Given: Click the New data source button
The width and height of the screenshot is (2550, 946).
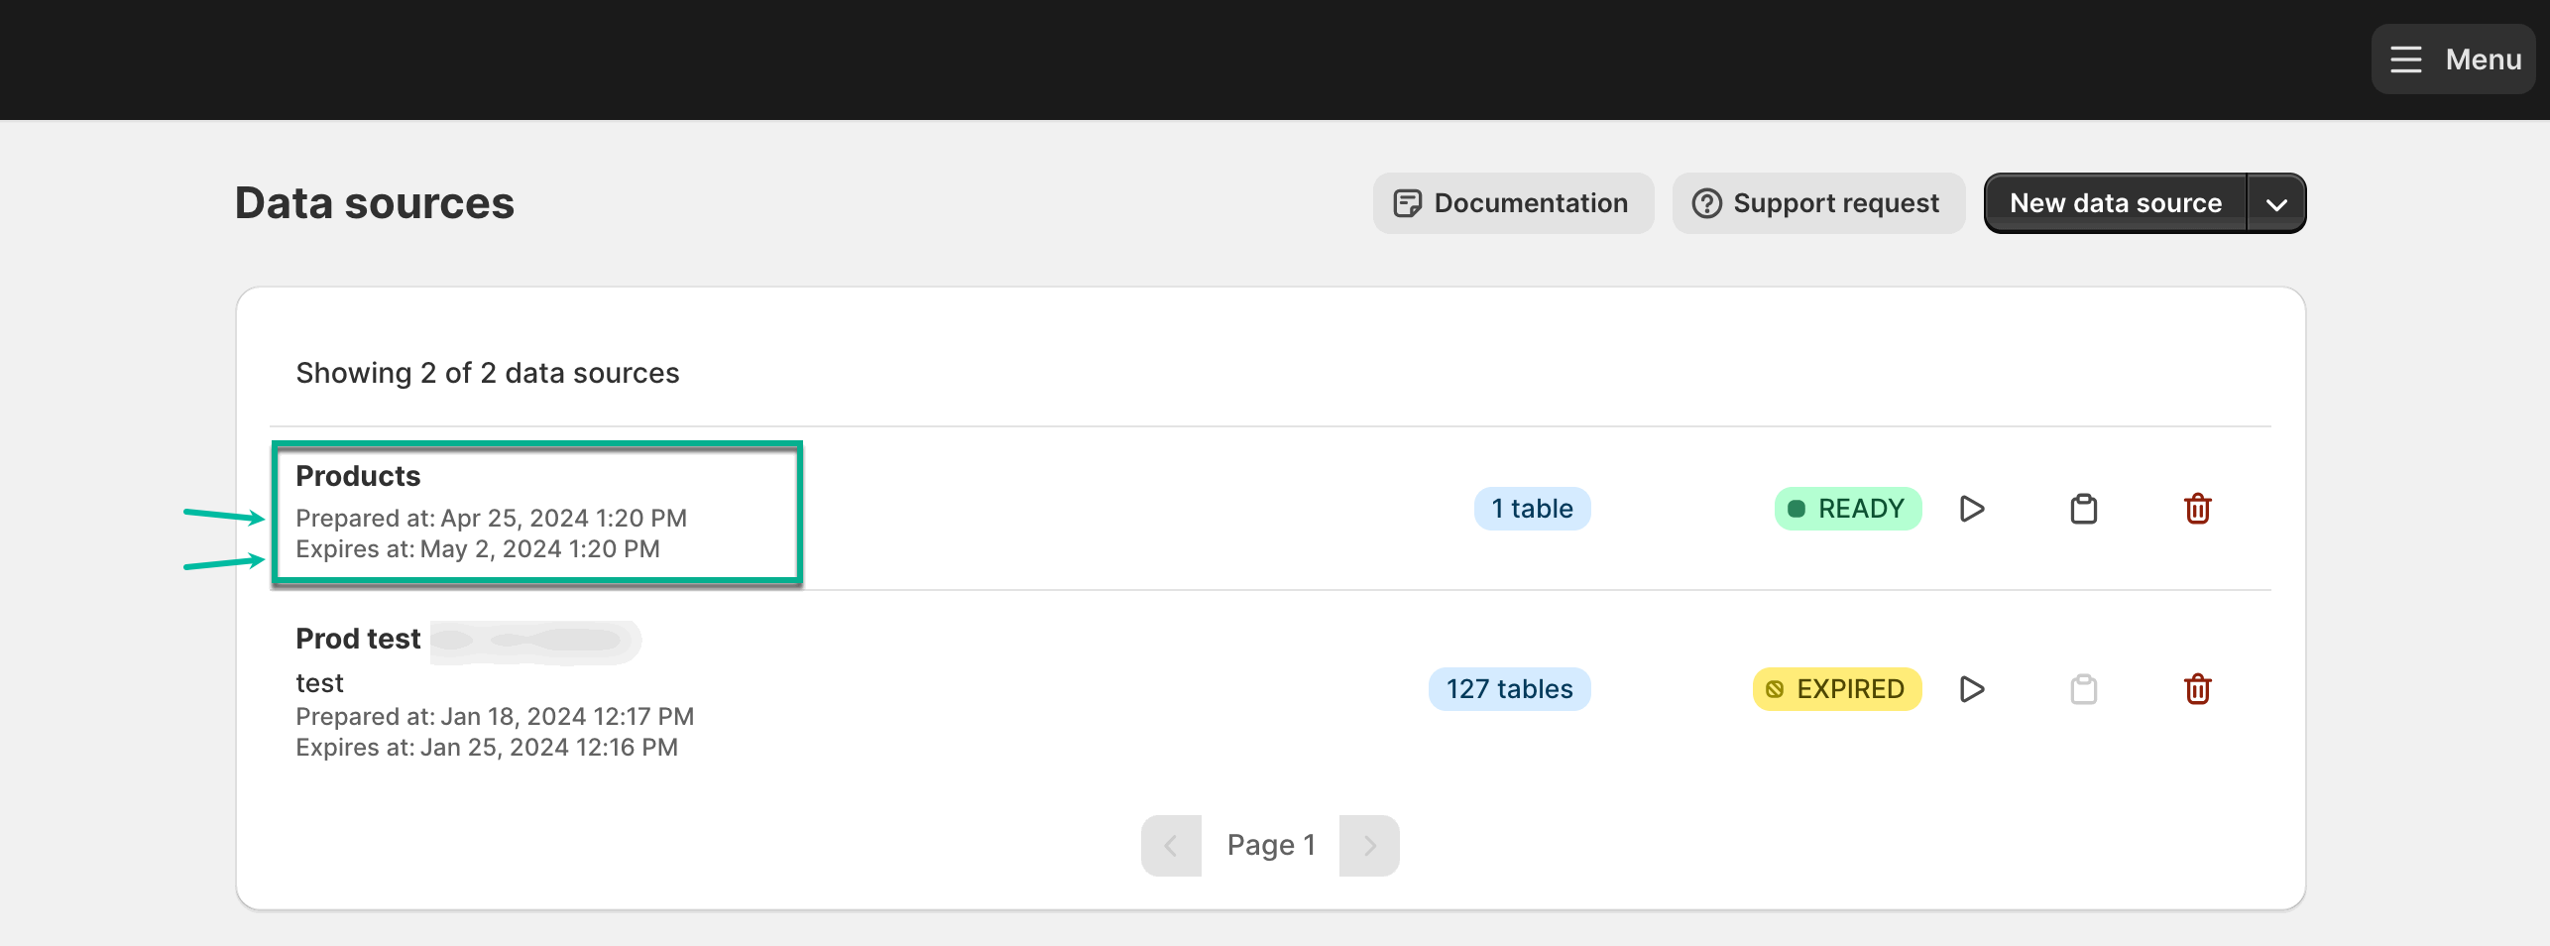Looking at the screenshot, I should point(2114,202).
